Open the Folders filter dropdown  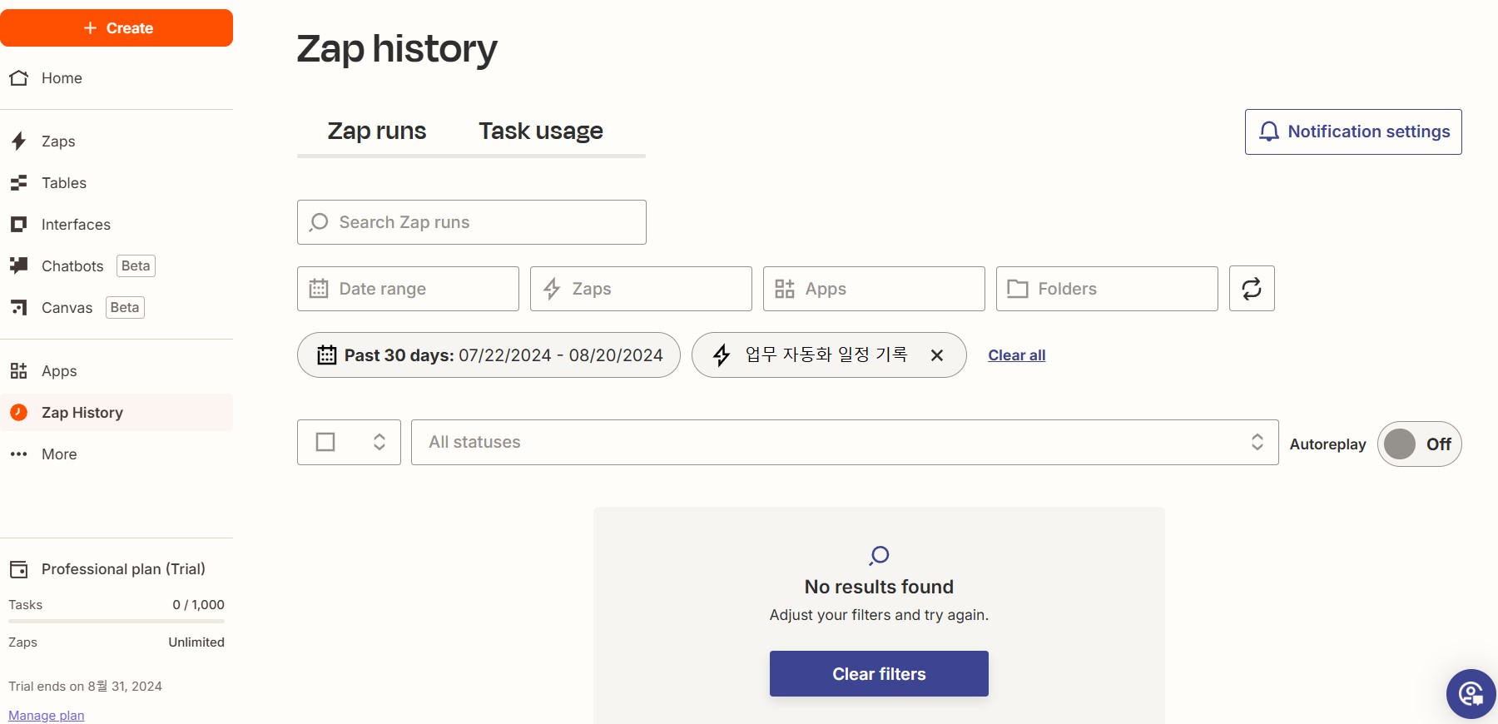point(1107,289)
